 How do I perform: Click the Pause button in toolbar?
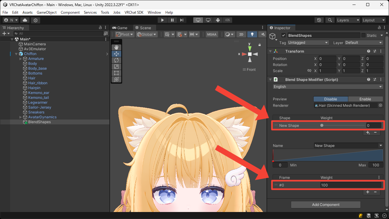point(172,20)
